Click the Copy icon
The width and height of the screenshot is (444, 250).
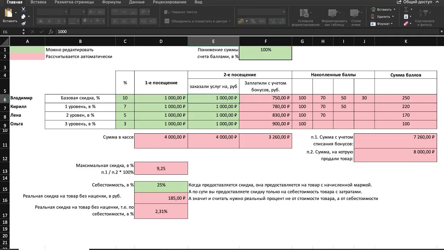(x=23, y=16)
